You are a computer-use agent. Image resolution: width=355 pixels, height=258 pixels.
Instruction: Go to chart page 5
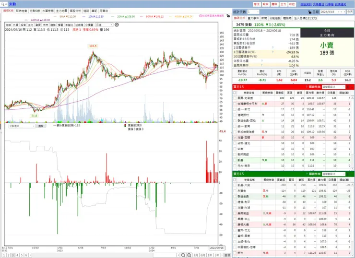click(22, 255)
